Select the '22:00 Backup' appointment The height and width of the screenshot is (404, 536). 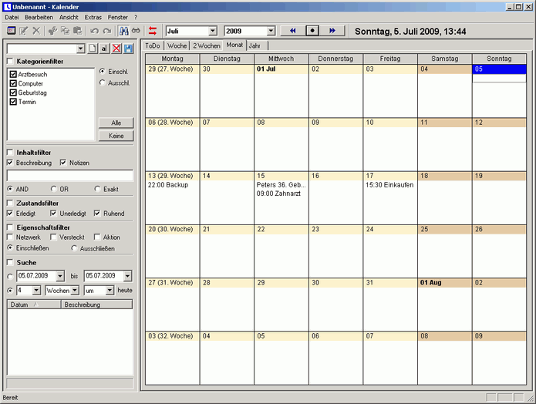point(168,185)
